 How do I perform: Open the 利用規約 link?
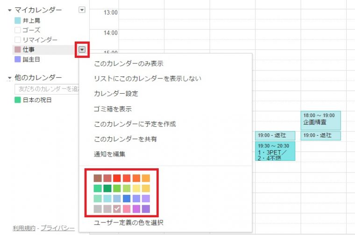24,228
